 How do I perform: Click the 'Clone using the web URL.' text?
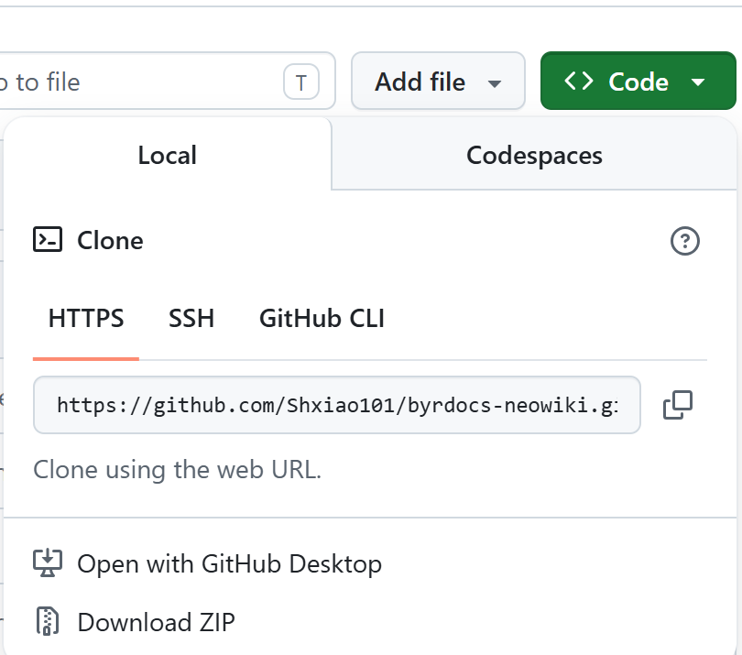[178, 470]
